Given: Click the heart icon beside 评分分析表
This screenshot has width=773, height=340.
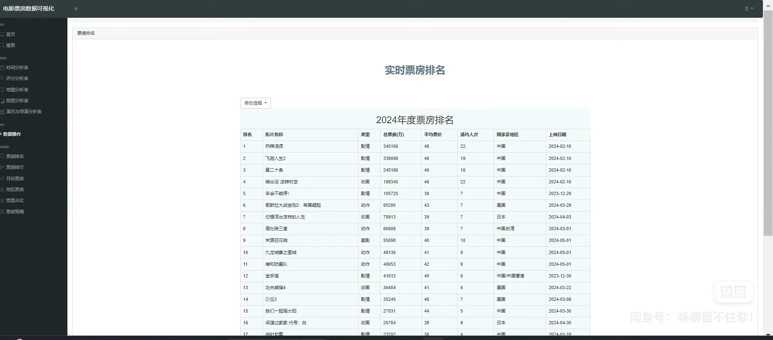Looking at the screenshot, I should 2,79.
